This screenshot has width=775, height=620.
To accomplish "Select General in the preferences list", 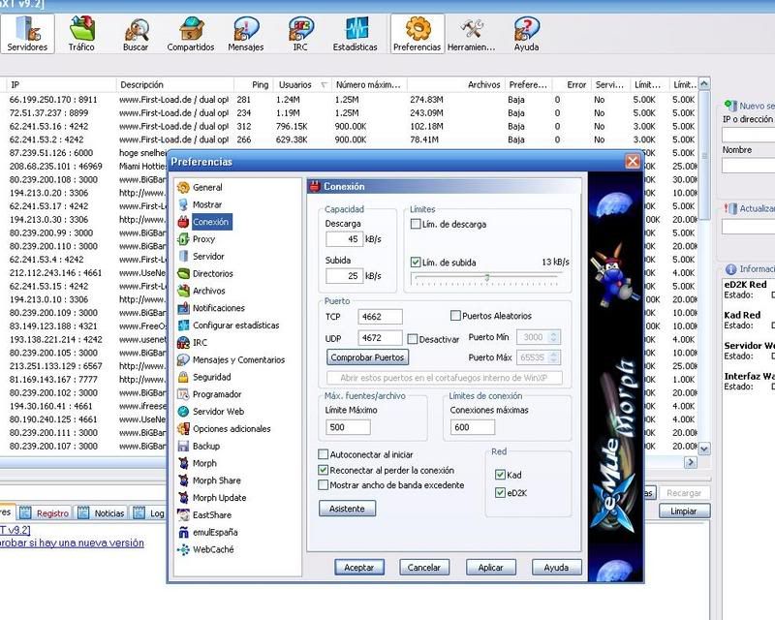I will (x=201, y=187).
